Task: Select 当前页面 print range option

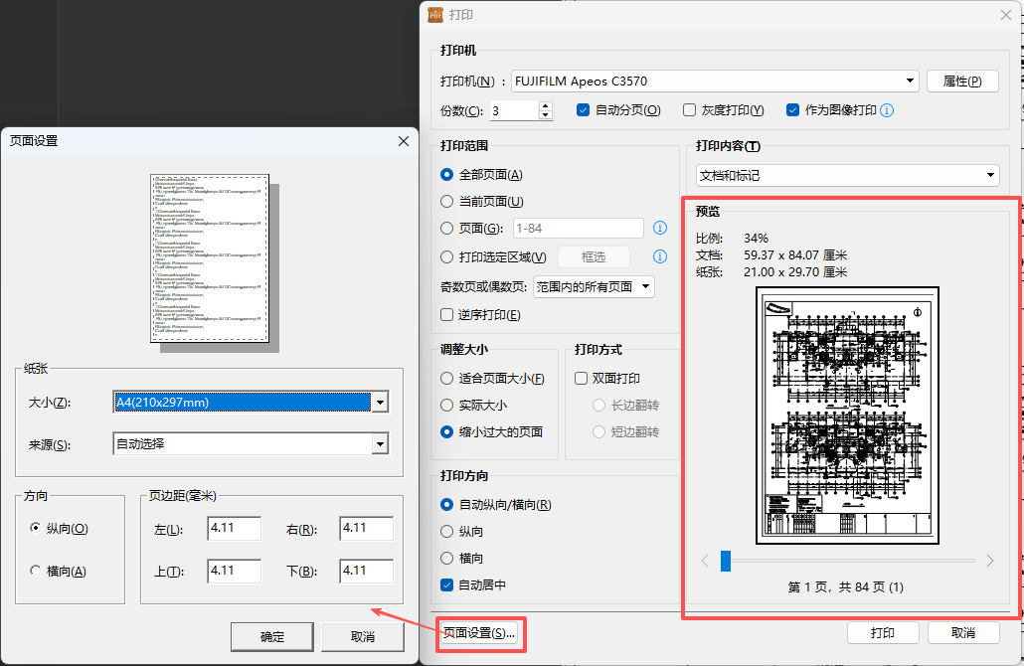Action: click(x=447, y=202)
